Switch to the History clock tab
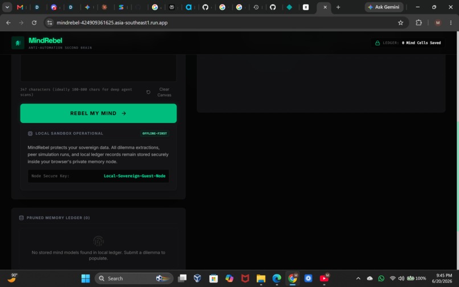The image size is (459, 287). point(256,7)
